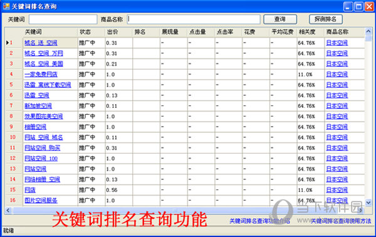Click the vertical scrollbar up arrow
This screenshot has width=376, height=237.
pyautogui.click(x=368, y=31)
